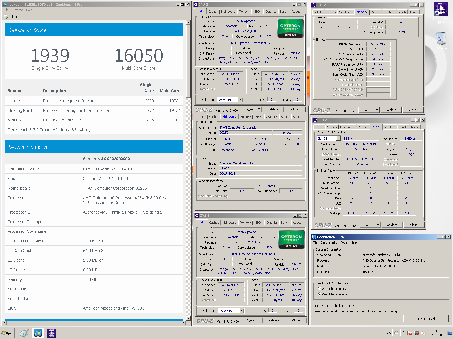The width and height of the screenshot is (453, 339).
Task: Click the Run Benchmarks button
Action: [x=426, y=319]
